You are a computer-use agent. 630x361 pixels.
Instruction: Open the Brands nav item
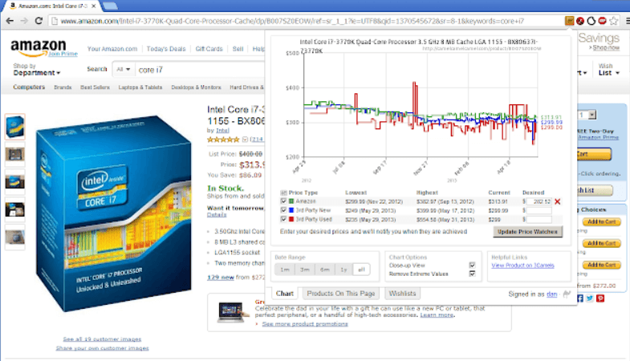63,87
